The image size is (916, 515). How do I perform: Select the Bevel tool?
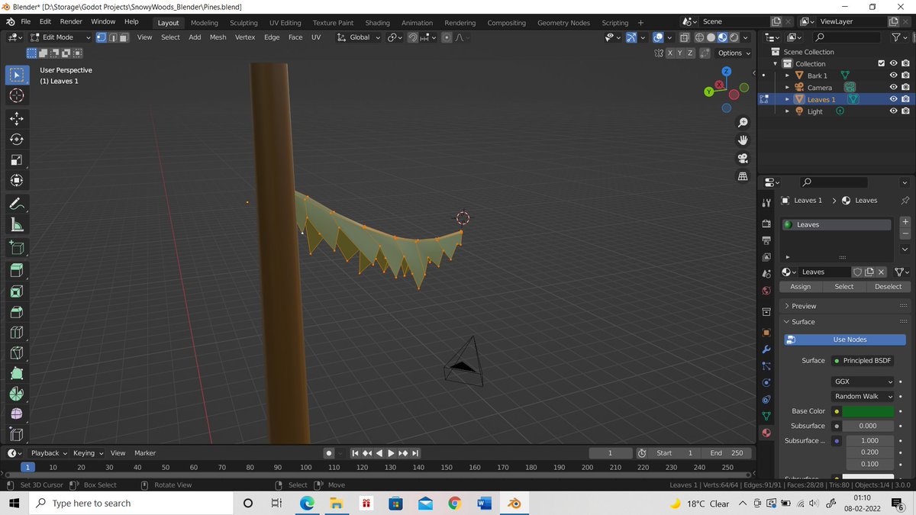[x=17, y=311]
